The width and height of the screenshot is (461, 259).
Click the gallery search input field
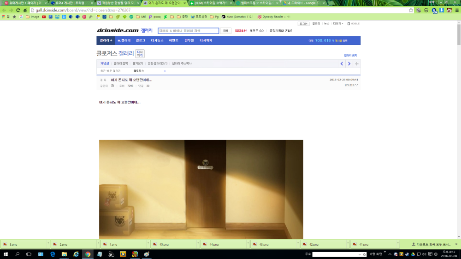tap(188, 31)
